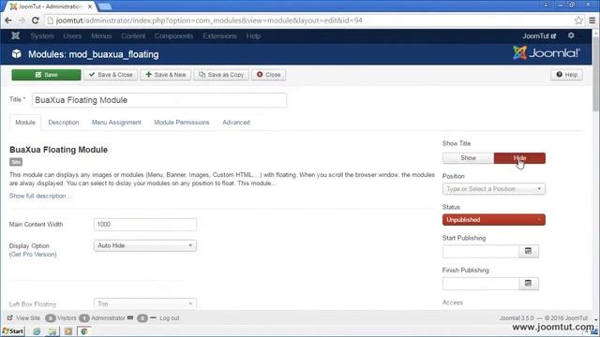Click the Save & Close button
The height and width of the screenshot is (337, 600).
[x=111, y=75]
